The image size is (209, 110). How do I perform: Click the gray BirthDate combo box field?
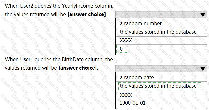point(157,69)
